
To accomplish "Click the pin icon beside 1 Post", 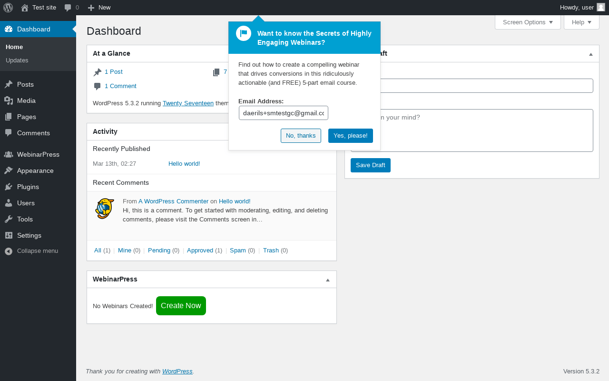I will click(x=98, y=72).
